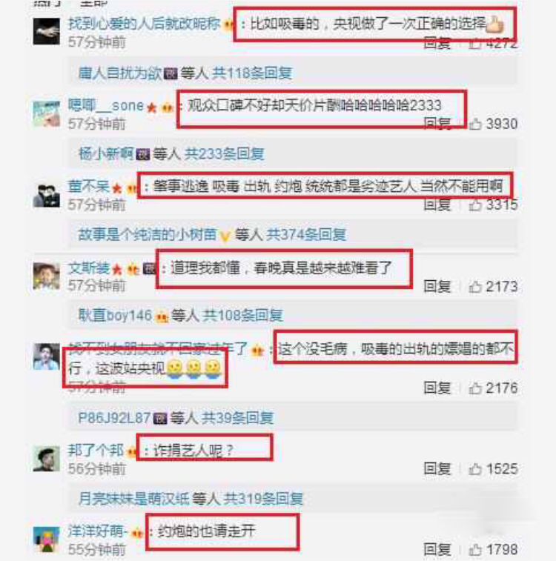The width and height of the screenshot is (556, 561).
Task: Open profile link 杨小新啊
Action: pyautogui.click(x=106, y=154)
